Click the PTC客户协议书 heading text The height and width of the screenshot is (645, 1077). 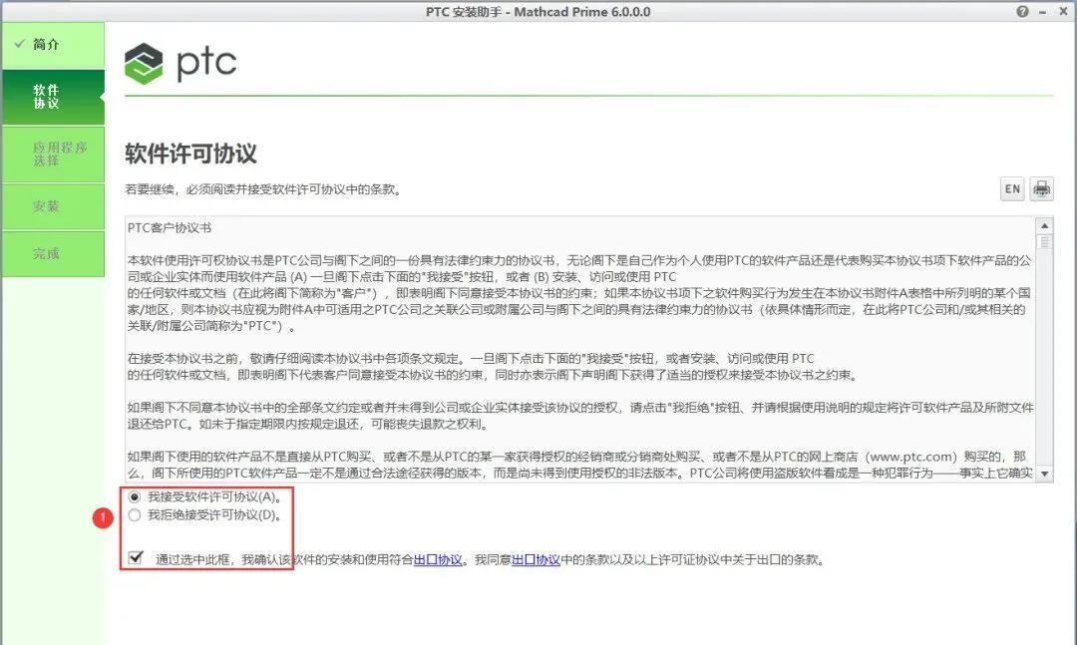pos(170,228)
